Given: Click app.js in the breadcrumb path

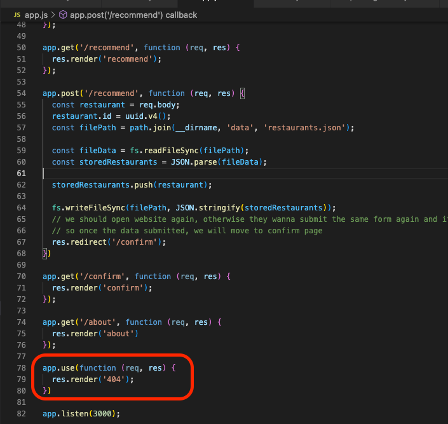Looking at the screenshot, I should tap(36, 15).
